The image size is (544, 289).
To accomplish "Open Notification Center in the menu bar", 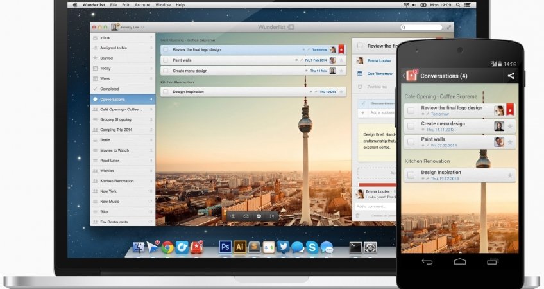I will [468, 5].
